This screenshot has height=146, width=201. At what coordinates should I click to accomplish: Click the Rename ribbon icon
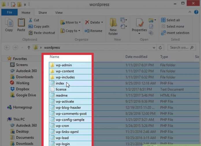click(87, 31)
